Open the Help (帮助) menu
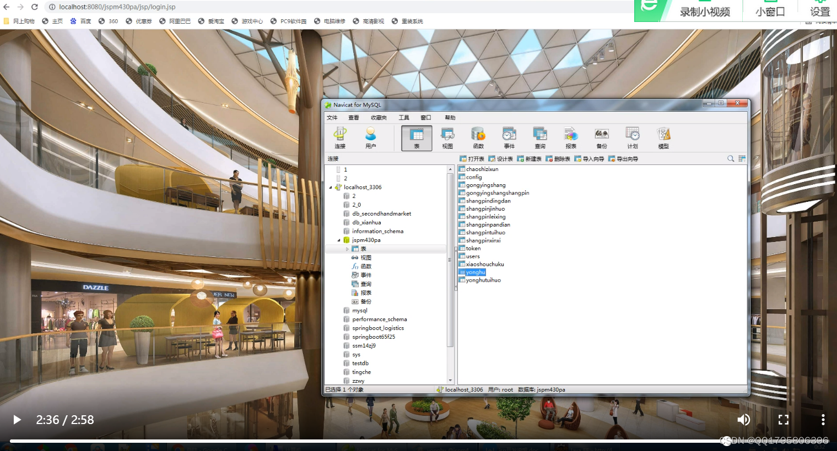The image size is (837, 451). [x=450, y=118]
